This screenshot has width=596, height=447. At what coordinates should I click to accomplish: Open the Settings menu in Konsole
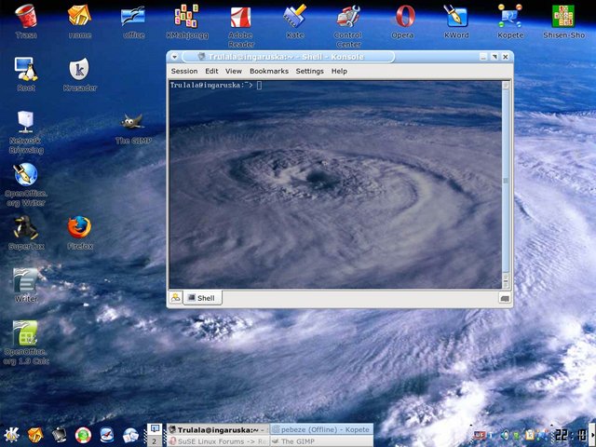[x=309, y=71]
